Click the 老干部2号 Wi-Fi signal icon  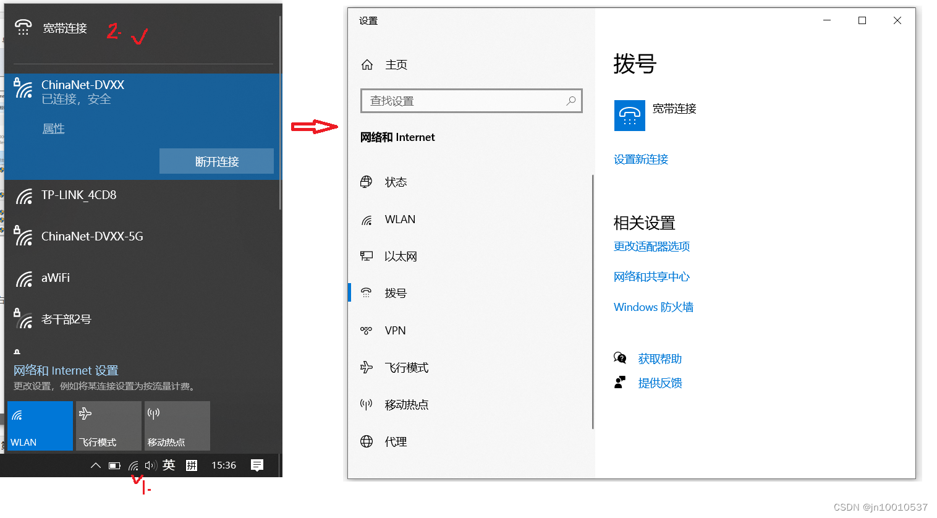(x=23, y=319)
